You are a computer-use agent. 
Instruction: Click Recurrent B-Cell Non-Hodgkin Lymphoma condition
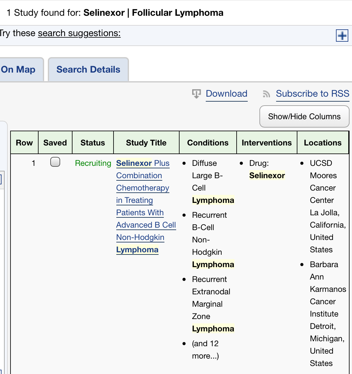[x=213, y=240]
